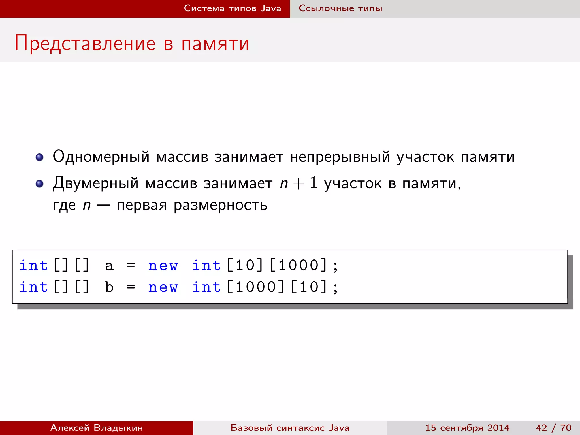Viewport: 580px width, 435px height.
Task: Click the code line declaring array b
Action: pos(179,287)
